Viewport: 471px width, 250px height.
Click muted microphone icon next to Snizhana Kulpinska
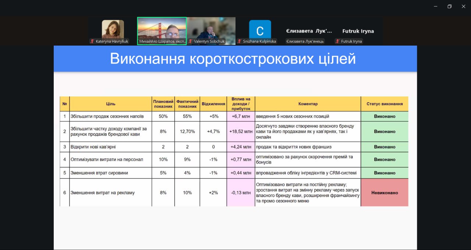[239, 42]
